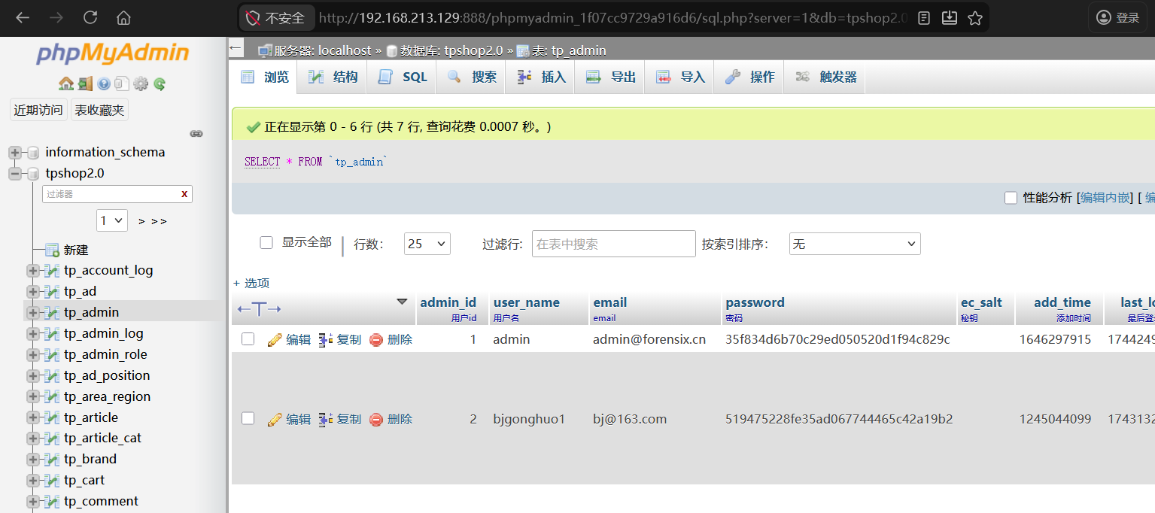Select the SQL tab icon

(386, 76)
